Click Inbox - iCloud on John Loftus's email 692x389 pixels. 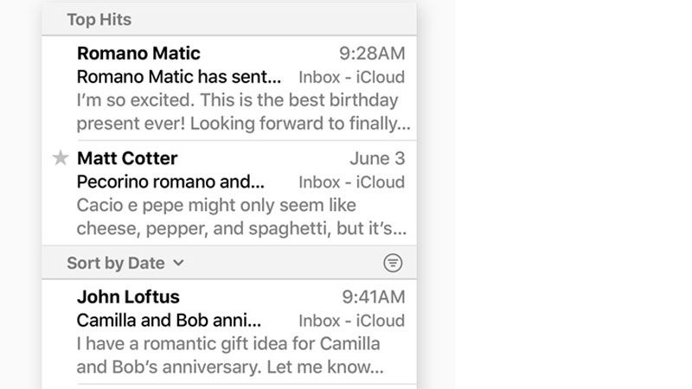pyautogui.click(x=352, y=321)
